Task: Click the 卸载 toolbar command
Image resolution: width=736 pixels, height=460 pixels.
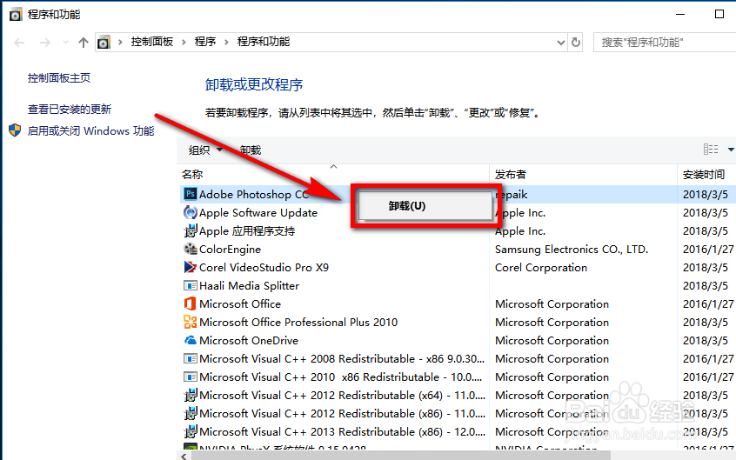Action: pyautogui.click(x=251, y=150)
